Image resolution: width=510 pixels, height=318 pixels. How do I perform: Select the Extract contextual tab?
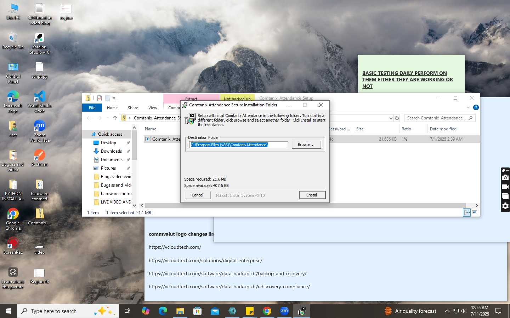click(x=191, y=99)
